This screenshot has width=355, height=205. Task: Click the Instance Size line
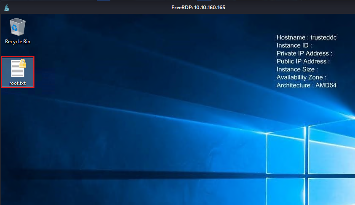297,69
